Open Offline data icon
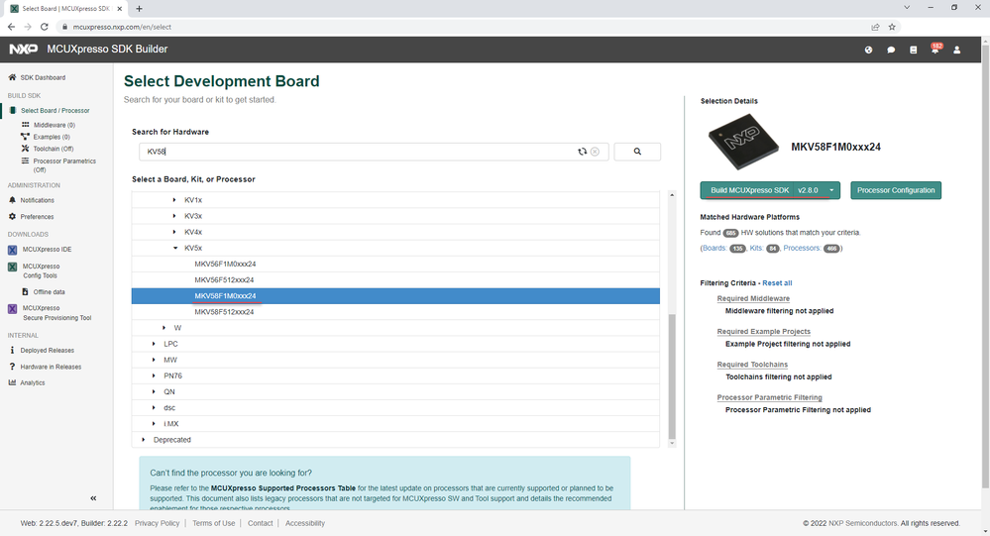990x536 pixels. click(25, 292)
